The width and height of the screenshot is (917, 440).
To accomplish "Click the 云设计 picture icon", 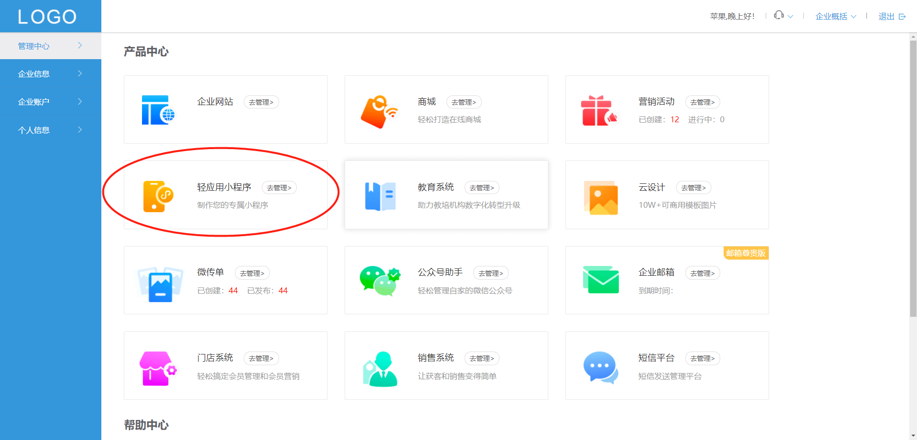I will 601,198.
